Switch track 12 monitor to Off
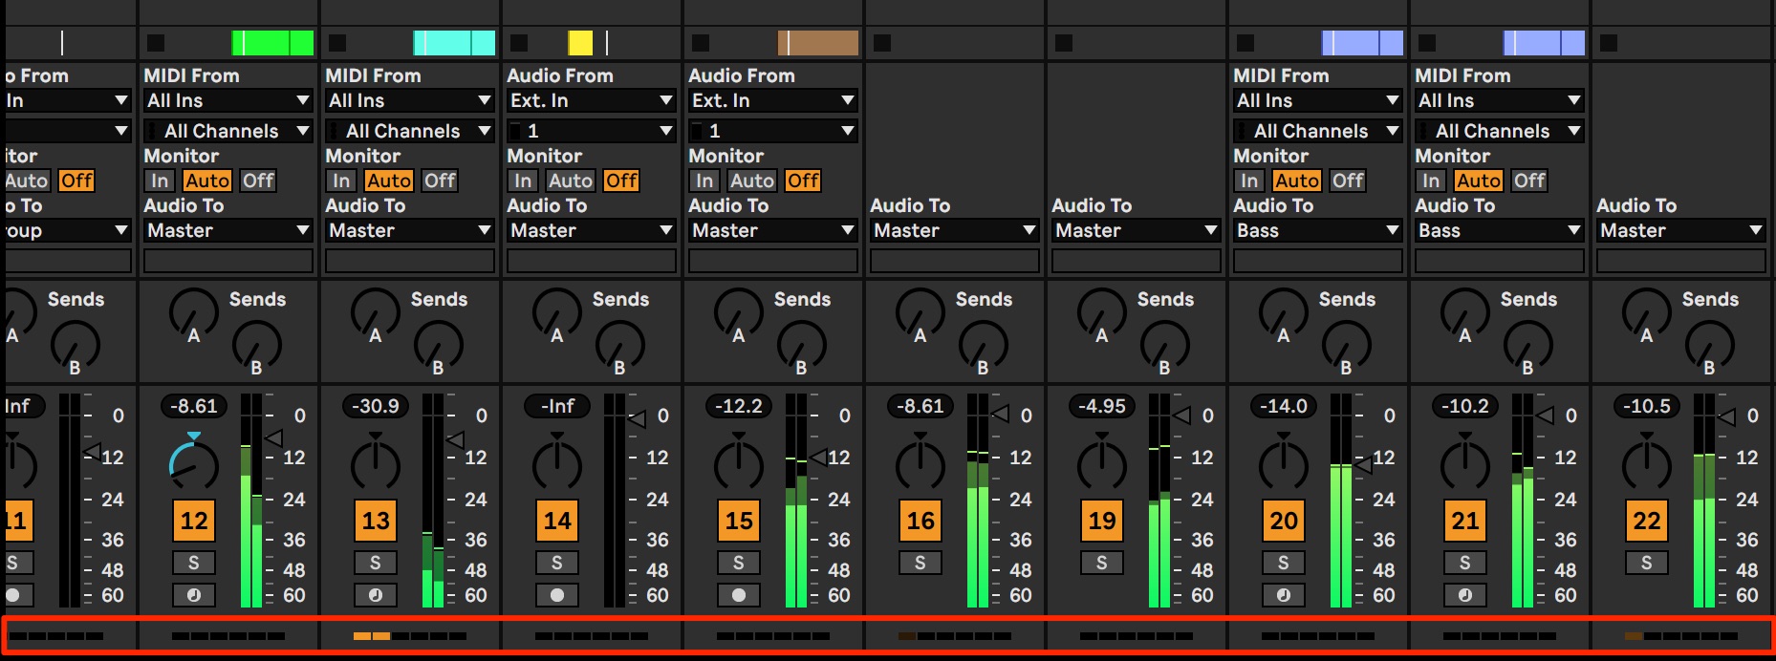 (x=258, y=181)
